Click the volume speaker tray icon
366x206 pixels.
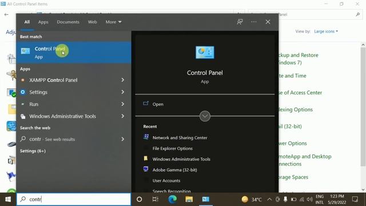[309, 200]
